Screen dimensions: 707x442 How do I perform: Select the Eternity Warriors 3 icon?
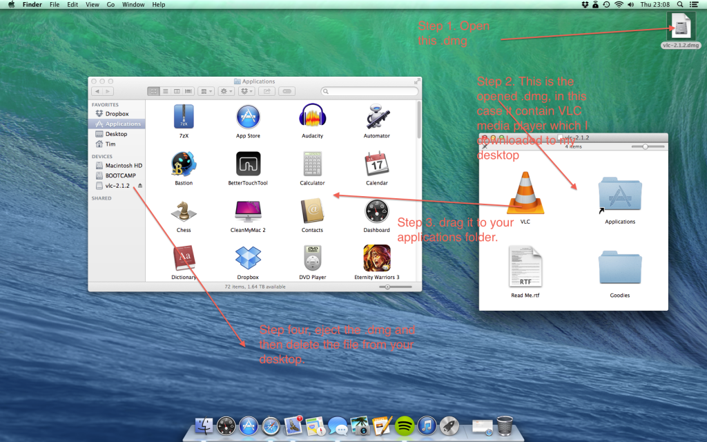(376, 258)
